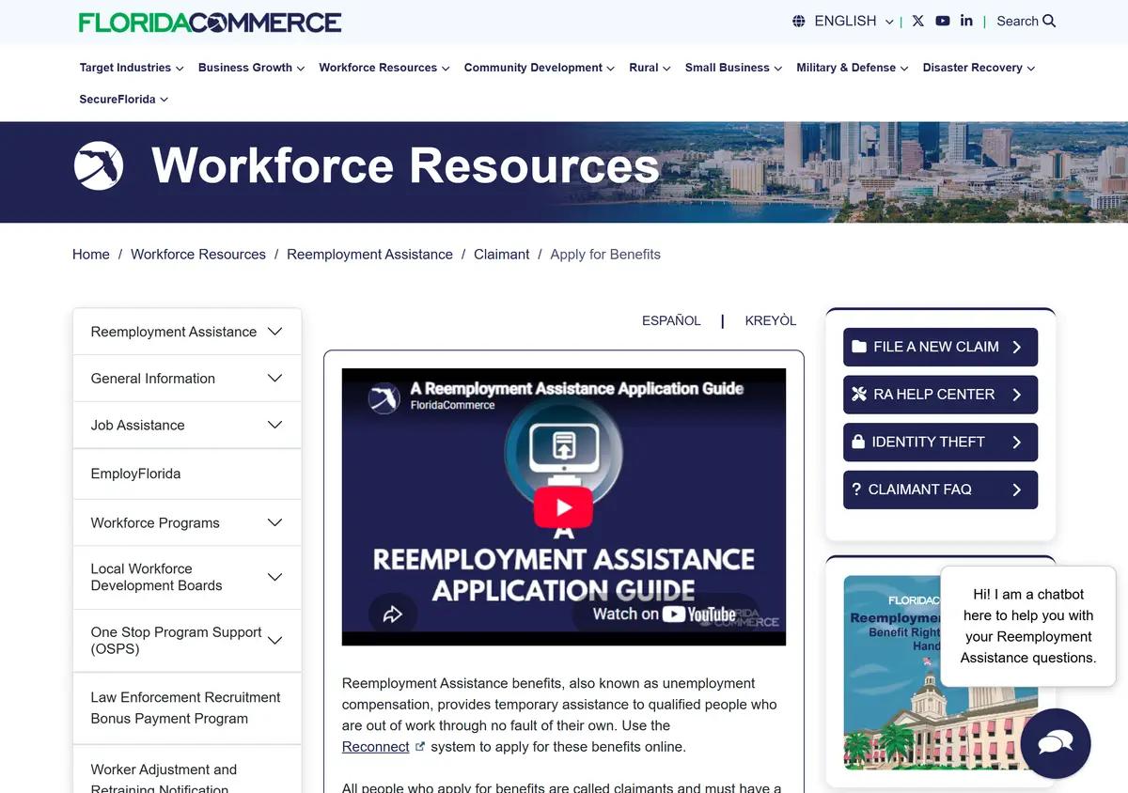Viewport: 1128px width, 793px height.
Task: Go to Home breadcrumb
Action: pyautogui.click(x=91, y=254)
